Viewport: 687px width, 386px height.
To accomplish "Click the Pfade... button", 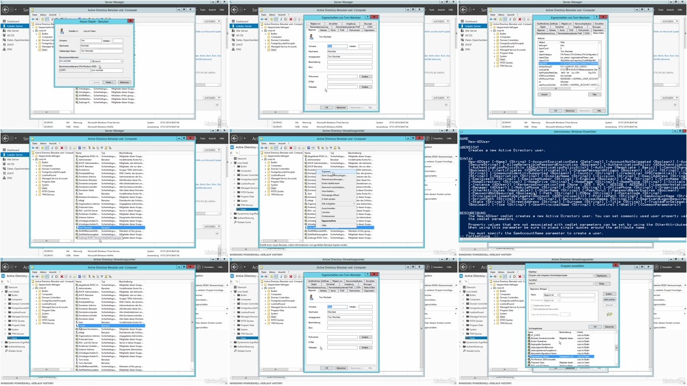I will [x=602, y=284].
